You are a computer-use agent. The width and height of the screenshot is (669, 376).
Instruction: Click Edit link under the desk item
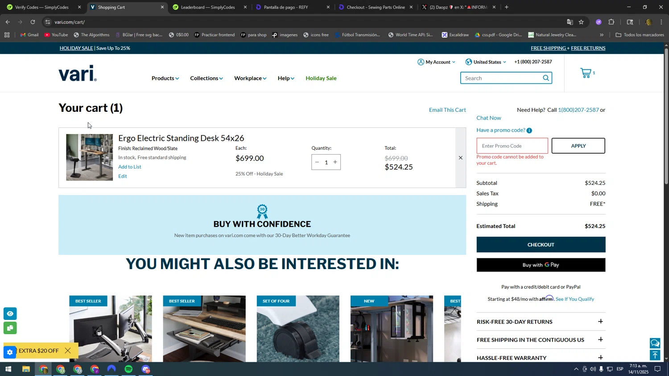tap(123, 176)
